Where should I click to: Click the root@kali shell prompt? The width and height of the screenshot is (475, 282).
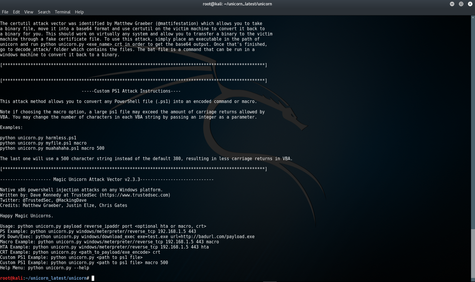pos(45,278)
